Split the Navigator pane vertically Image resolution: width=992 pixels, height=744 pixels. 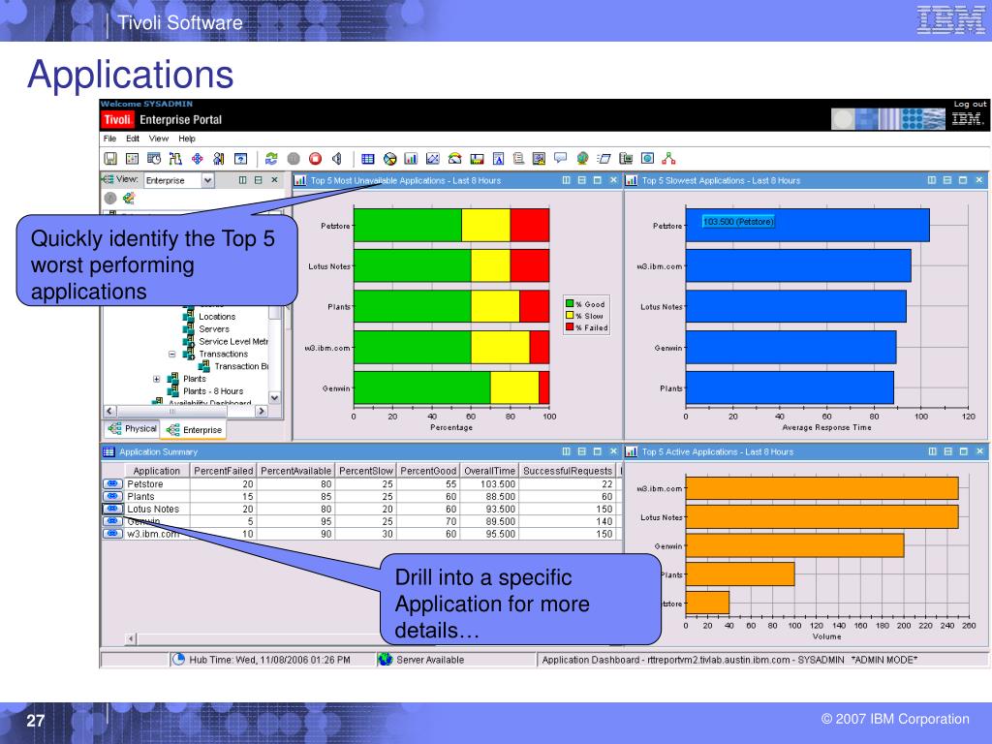pyautogui.click(x=242, y=180)
